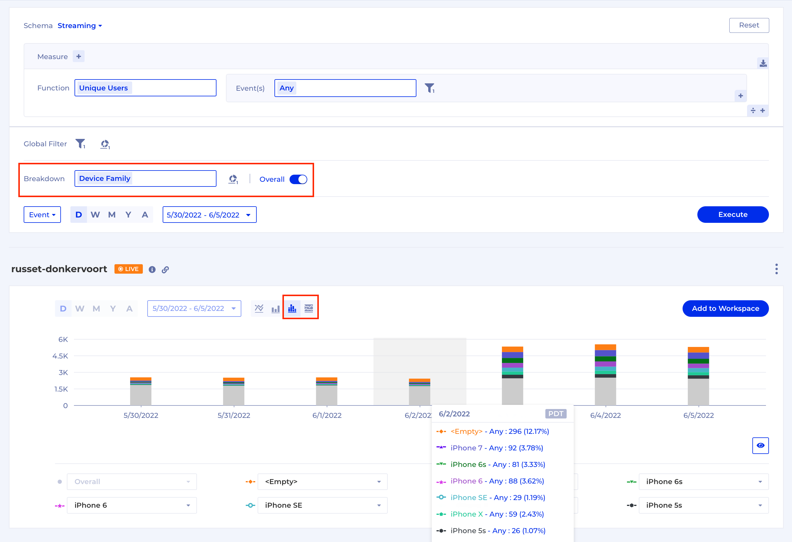792x542 pixels.
Task: Click the plus icon next to Measure
Action: click(x=79, y=56)
